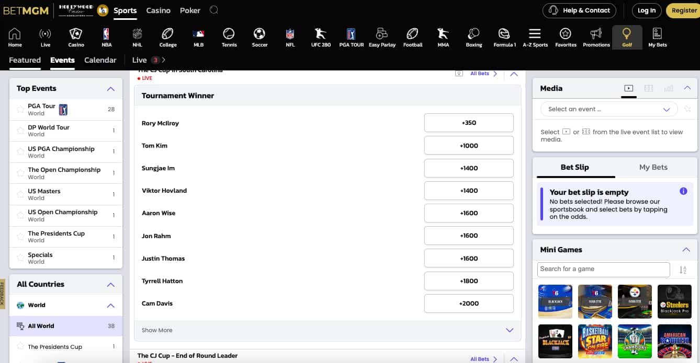Switch to the My Bets tab in bet slip
The image size is (700, 363).
click(653, 167)
